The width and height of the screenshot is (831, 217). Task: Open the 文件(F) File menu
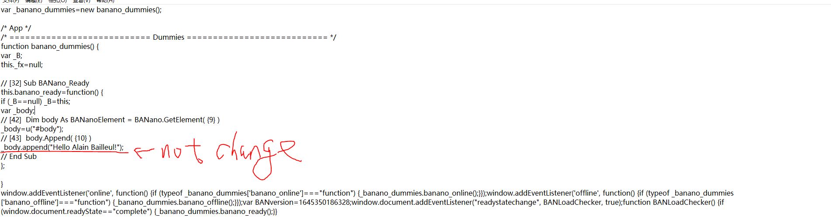click(11, 1)
